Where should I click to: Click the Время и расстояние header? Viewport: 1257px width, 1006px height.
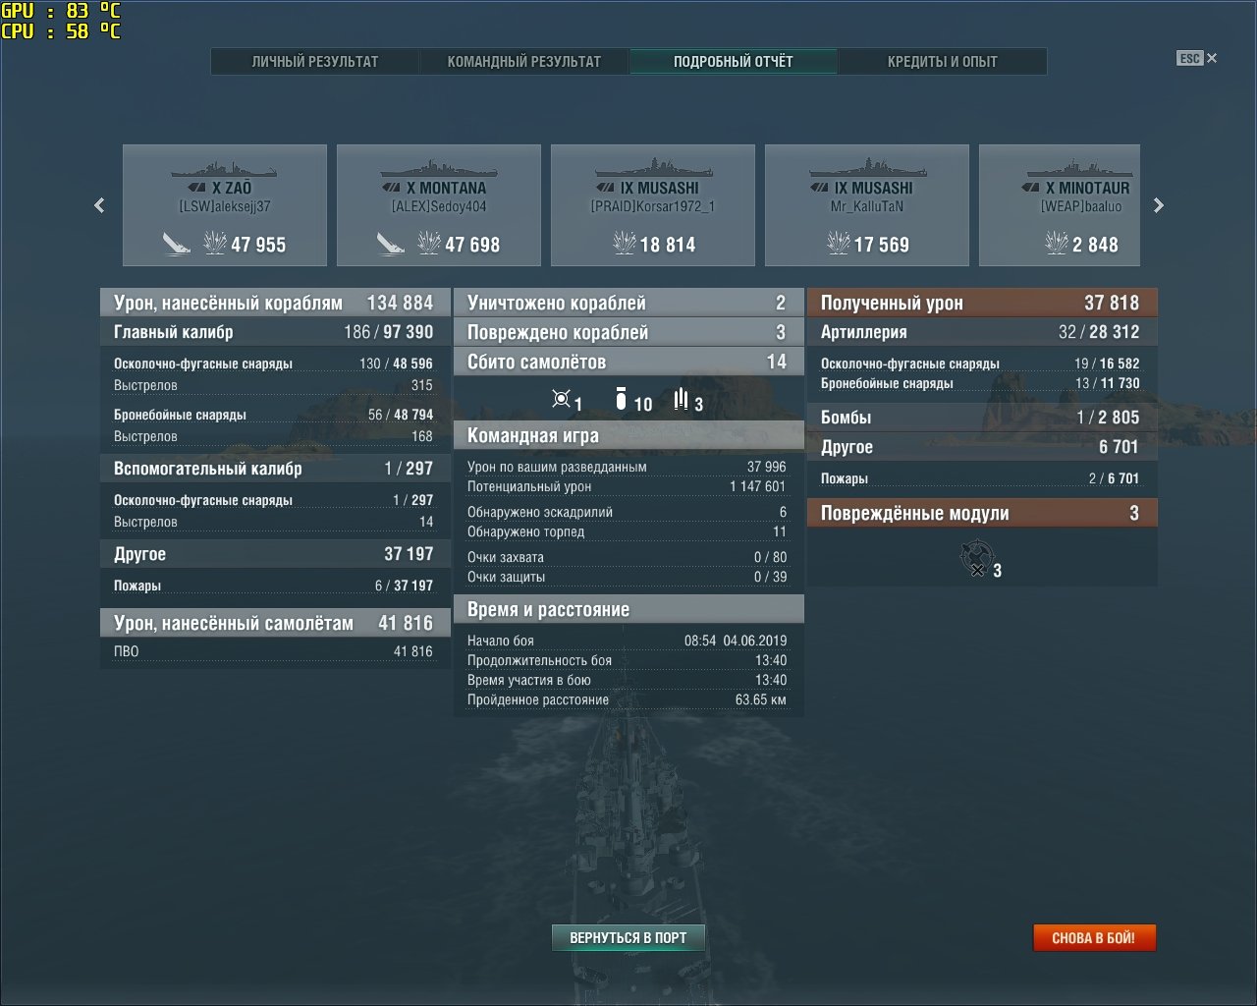(628, 609)
